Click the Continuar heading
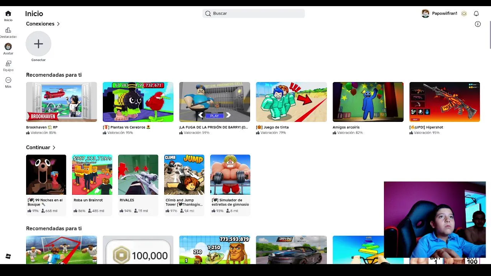Screen dimensions: 491x276 pos(38,148)
